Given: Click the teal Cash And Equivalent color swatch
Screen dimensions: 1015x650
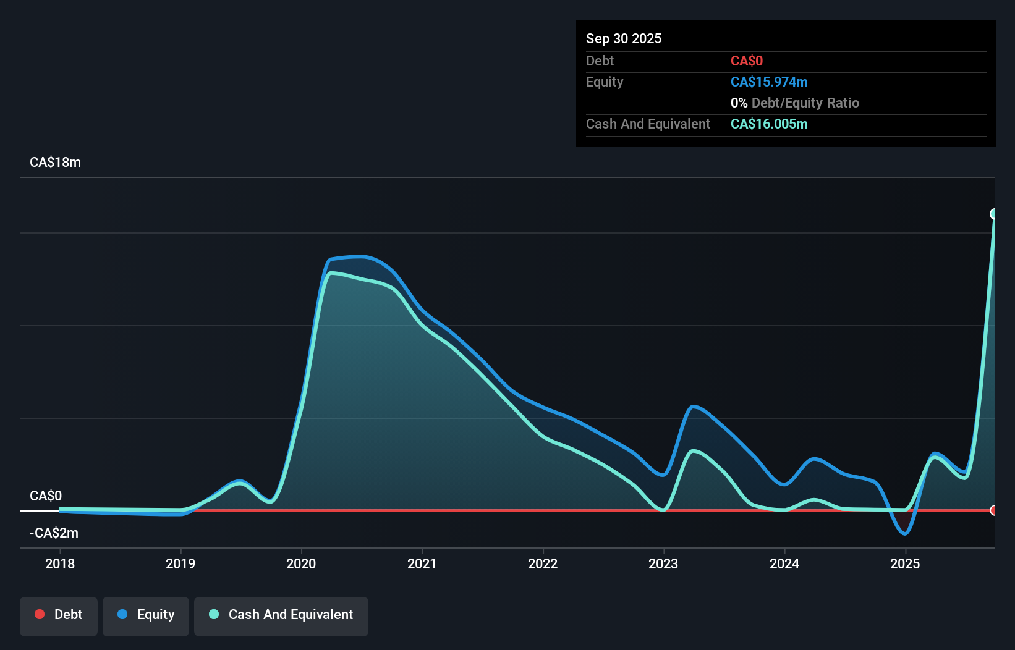Looking at the screenshot, I should click(x=213, y=614).
